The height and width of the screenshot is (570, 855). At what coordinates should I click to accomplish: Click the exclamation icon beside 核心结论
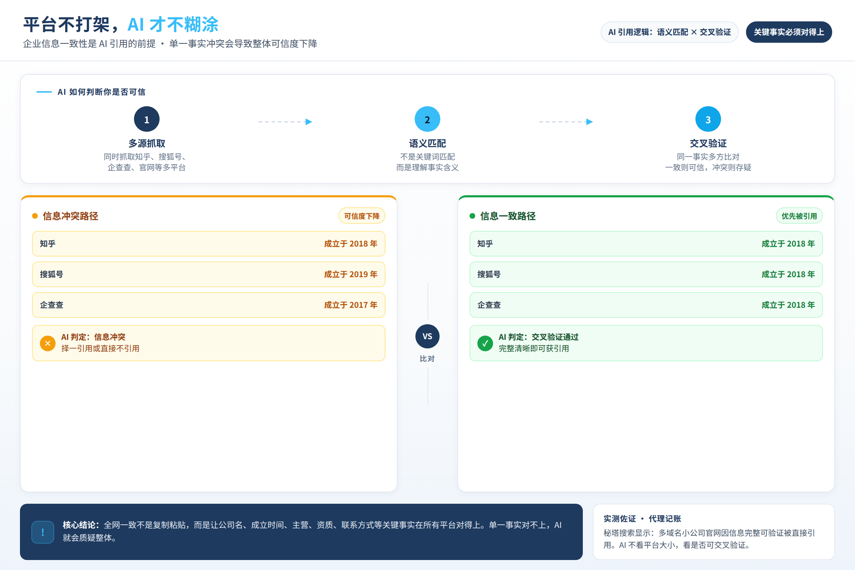[43, 532]
